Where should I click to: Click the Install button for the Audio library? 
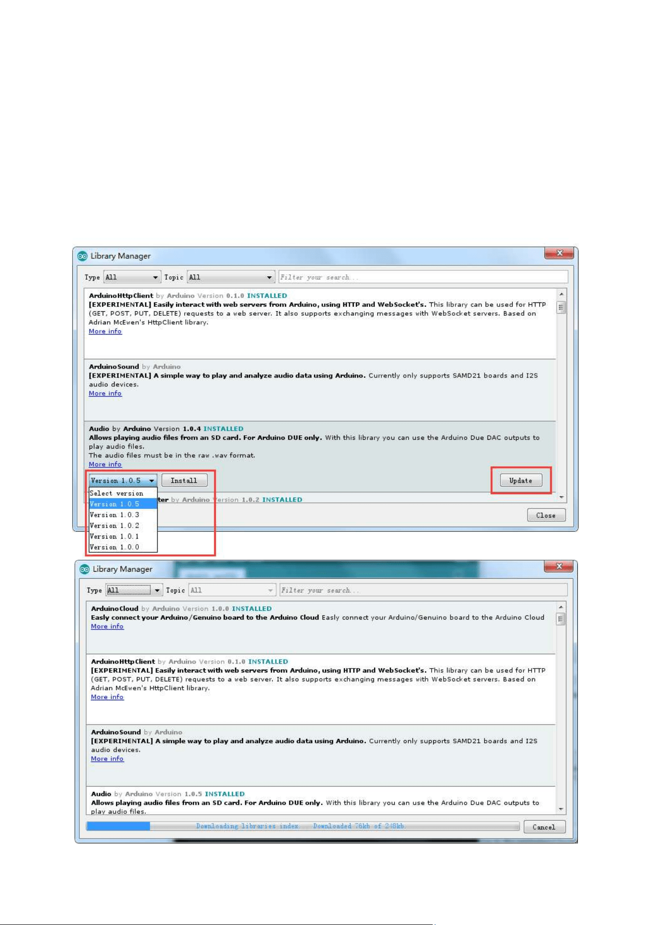pos(184,480)
